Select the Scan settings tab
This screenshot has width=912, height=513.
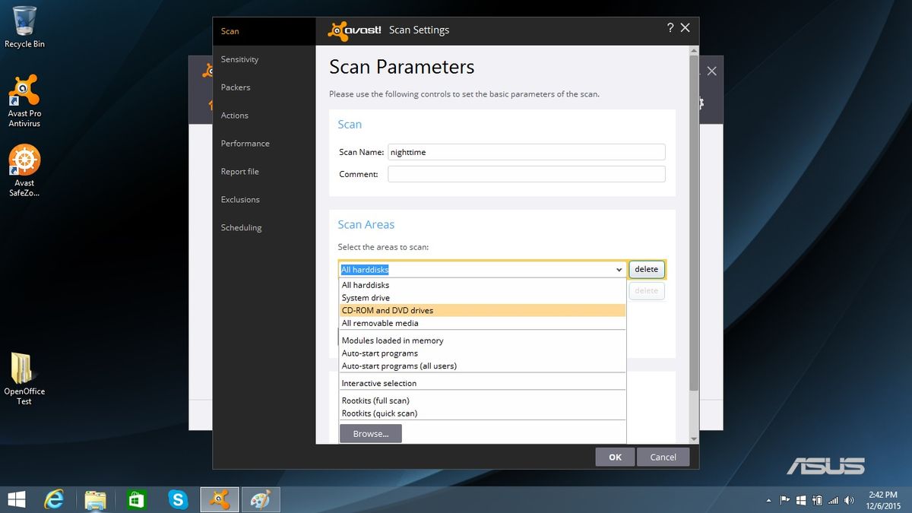tap(264, 31)
